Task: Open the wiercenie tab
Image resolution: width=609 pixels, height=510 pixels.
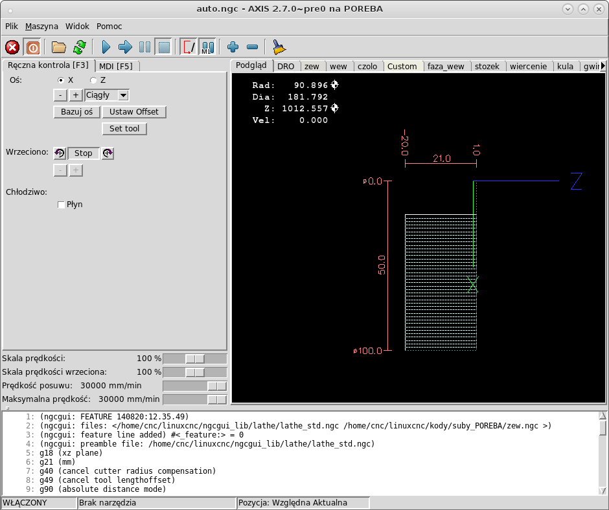Action: coord(528,66)
